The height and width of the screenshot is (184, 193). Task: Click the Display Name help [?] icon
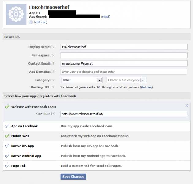click(54, 47)
